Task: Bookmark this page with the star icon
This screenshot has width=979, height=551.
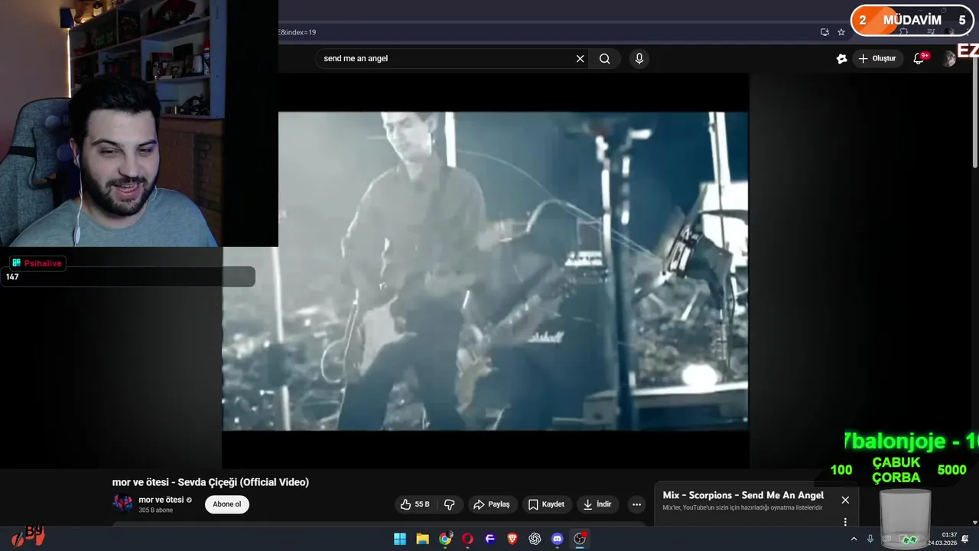Action: tap(841, 32)
